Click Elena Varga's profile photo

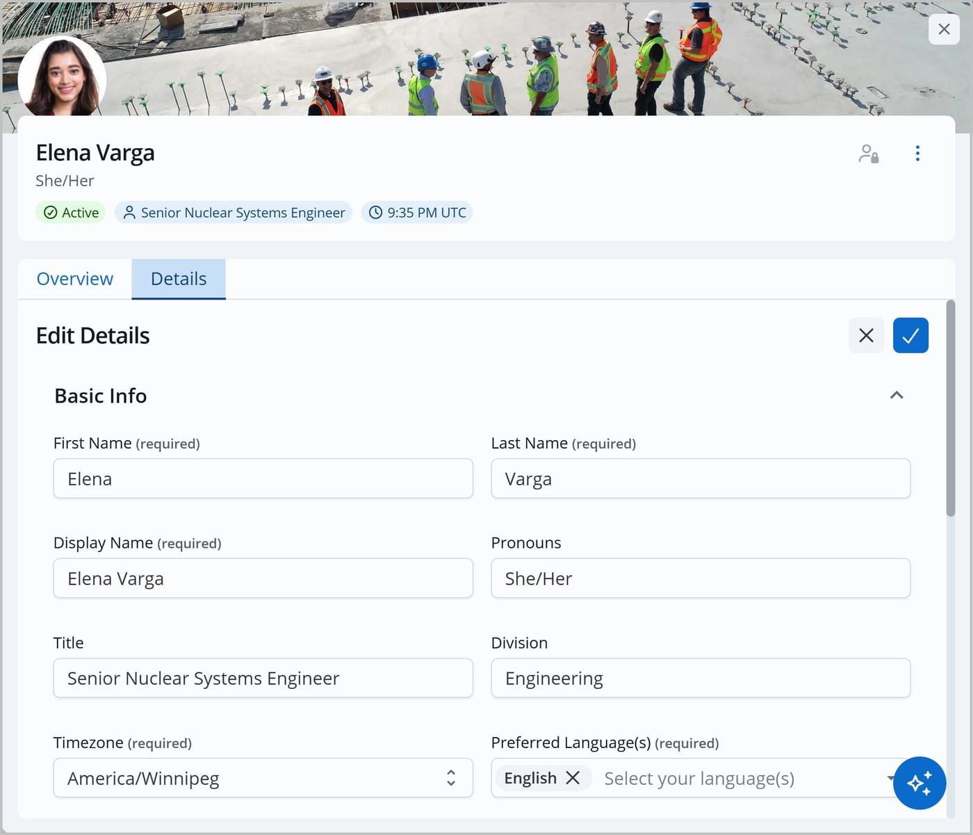pos(62,78)
